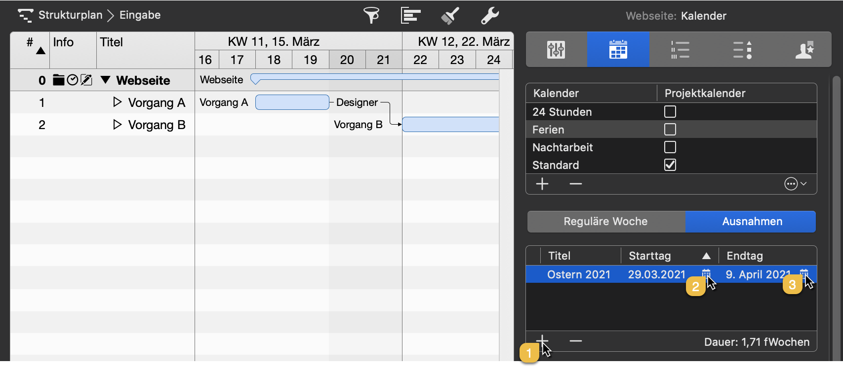Open the filter funnel tool
The height and width of the screenshot is (368, 843).
pos(371,15)
